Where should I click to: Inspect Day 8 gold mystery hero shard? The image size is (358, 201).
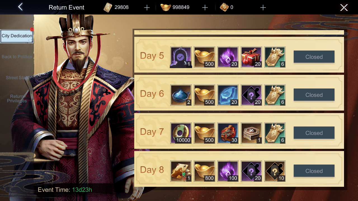(275, 171)
